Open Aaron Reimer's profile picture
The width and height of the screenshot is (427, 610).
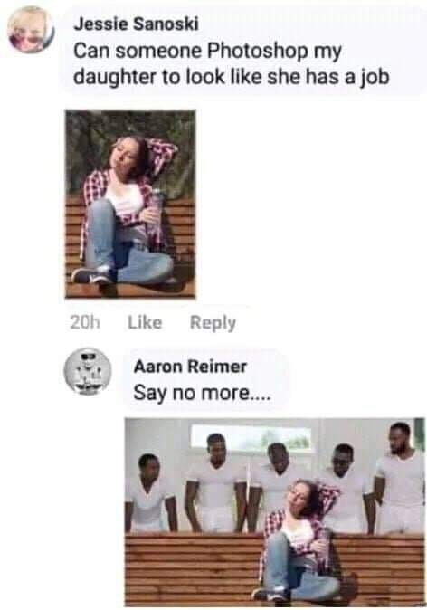coord(88,372)
